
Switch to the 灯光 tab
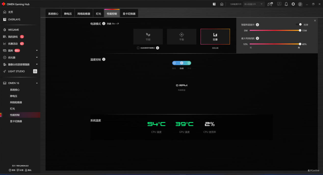click(98, 14)
